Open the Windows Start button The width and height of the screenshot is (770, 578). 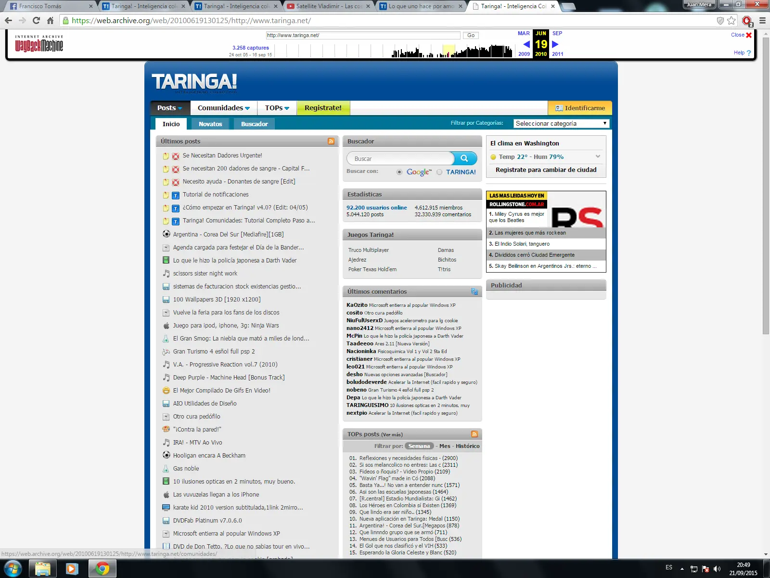point(13,569)
